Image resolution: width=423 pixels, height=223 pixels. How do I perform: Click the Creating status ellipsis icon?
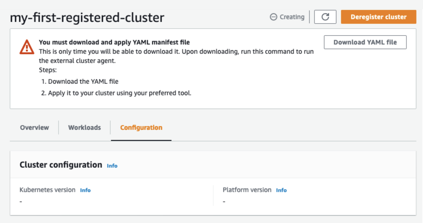point(273,17)
